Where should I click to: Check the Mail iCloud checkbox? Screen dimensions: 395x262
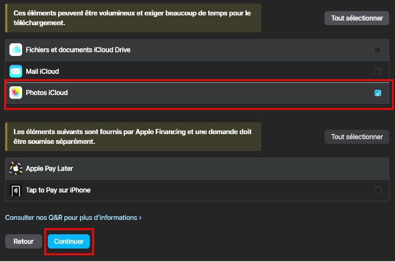pyautogui.click(x=378, y=71)
